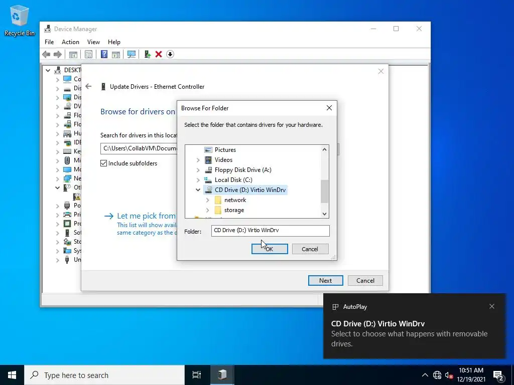The height and width of the screenshot is (385, 514).
Task: Click Next in Update Drivers wizard
Action: click(x=325, y=281)
